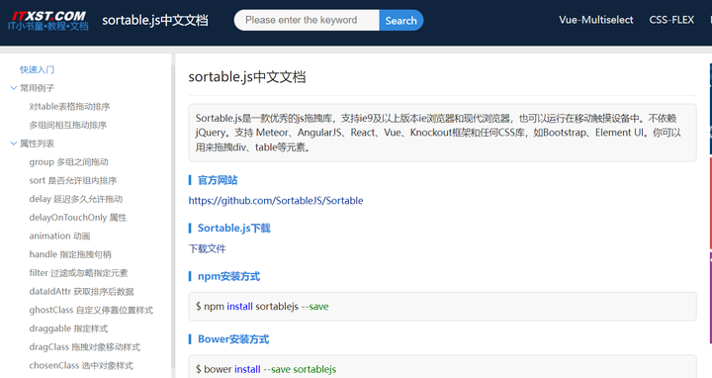Open the Vue-Multiselect nav item
This screenshot has height=378, width=712.
(x=595, y=20)
